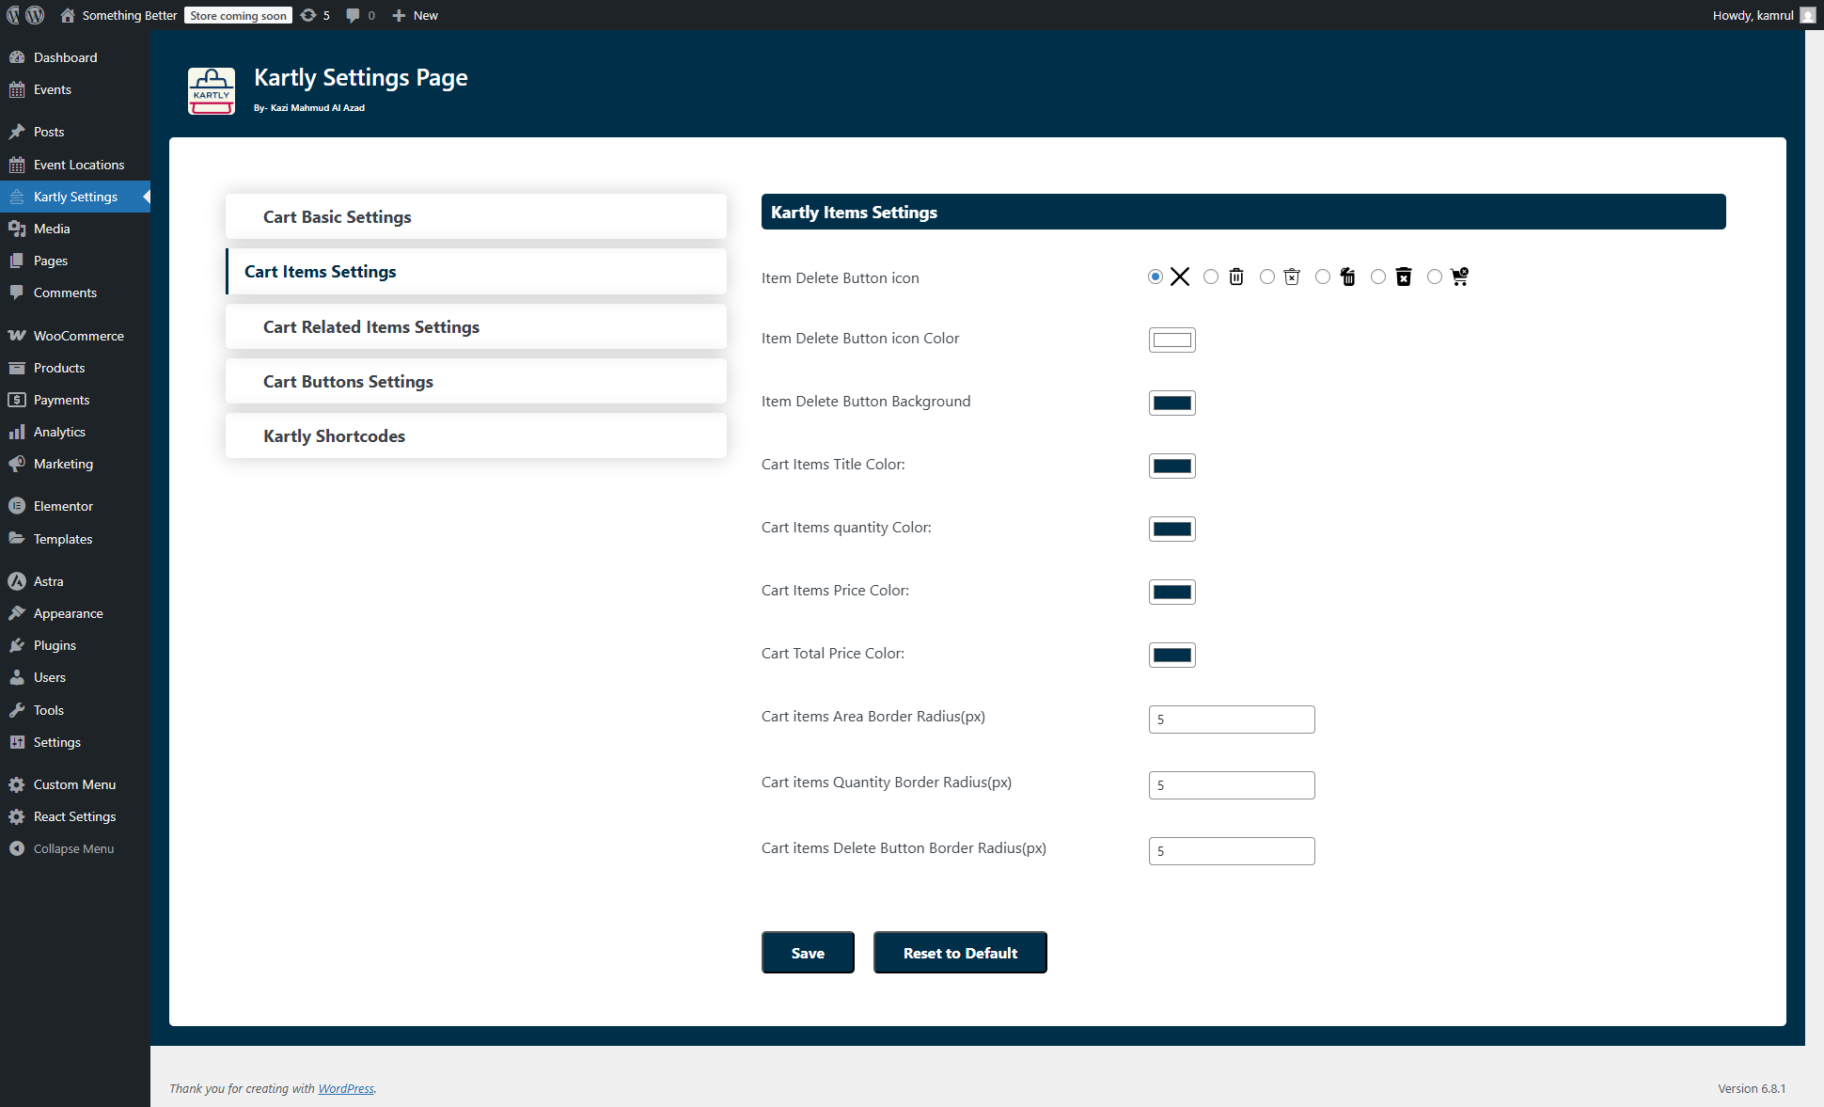Open Cart Items Settings tab
This screenshot has width=1824, height=1107.
476,271
